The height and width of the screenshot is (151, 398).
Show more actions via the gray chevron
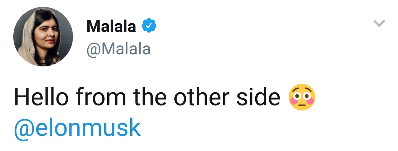point(379,24)
